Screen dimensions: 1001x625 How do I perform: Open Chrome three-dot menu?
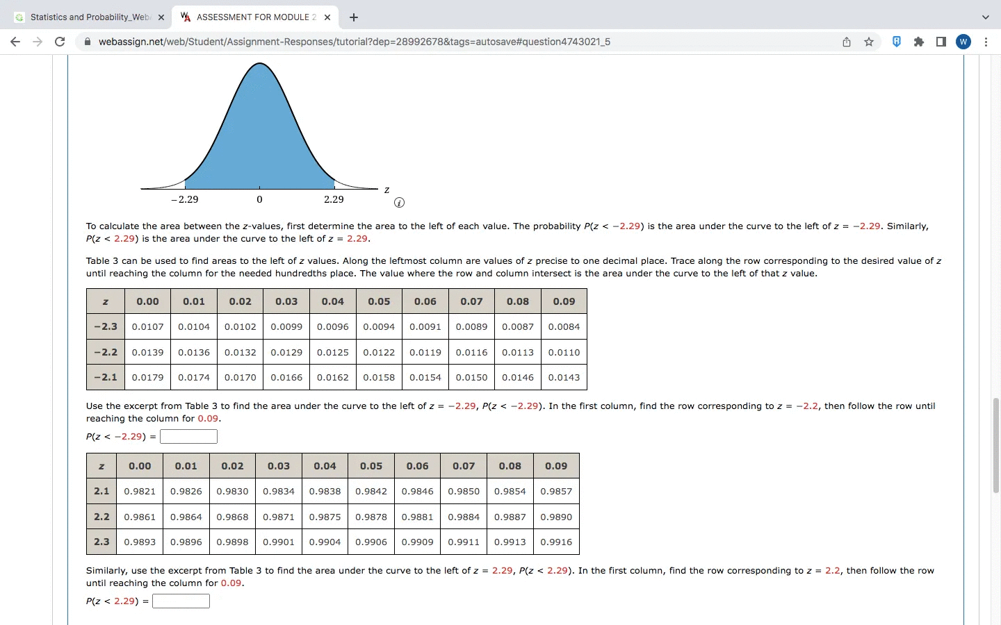[986, 42]
